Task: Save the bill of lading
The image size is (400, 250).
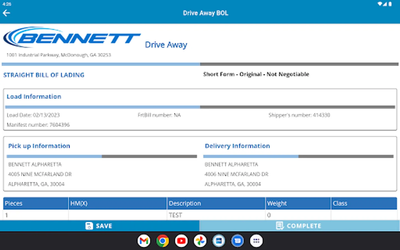Action: (x=100, y=226)
